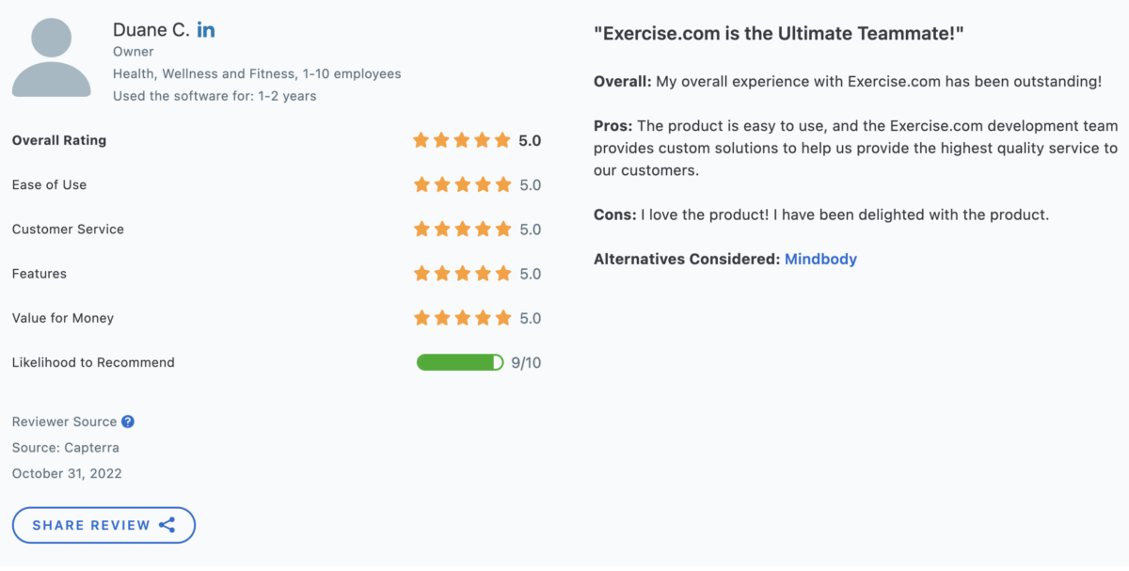Click the share icon inside Share Review button

[167, 525]
